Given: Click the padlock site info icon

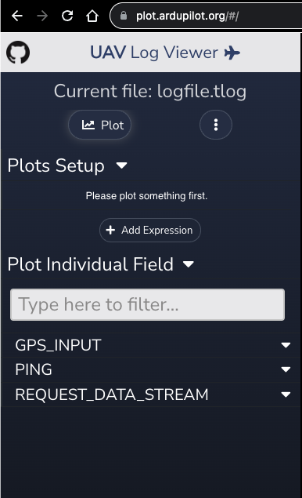Looking at the screenshot, I should 124,16.
